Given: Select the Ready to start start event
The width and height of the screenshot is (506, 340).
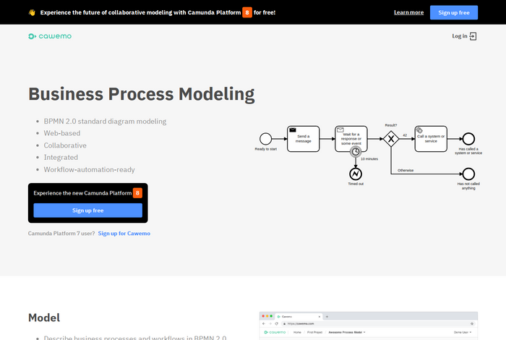Looking at the screenshot, I should pyautogui.click(x=265, y=139).
